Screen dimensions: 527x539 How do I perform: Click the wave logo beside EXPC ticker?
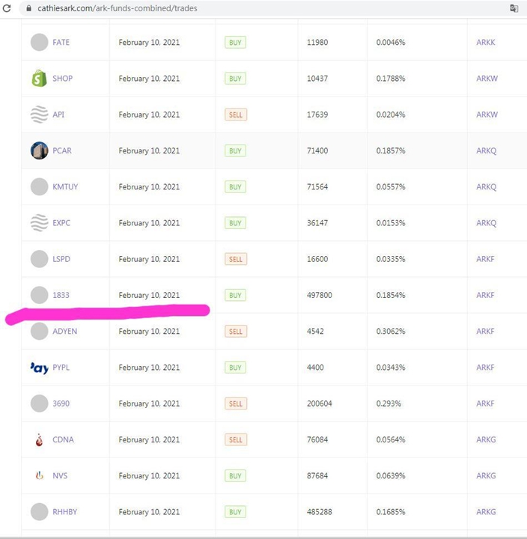tap(39, 223)
